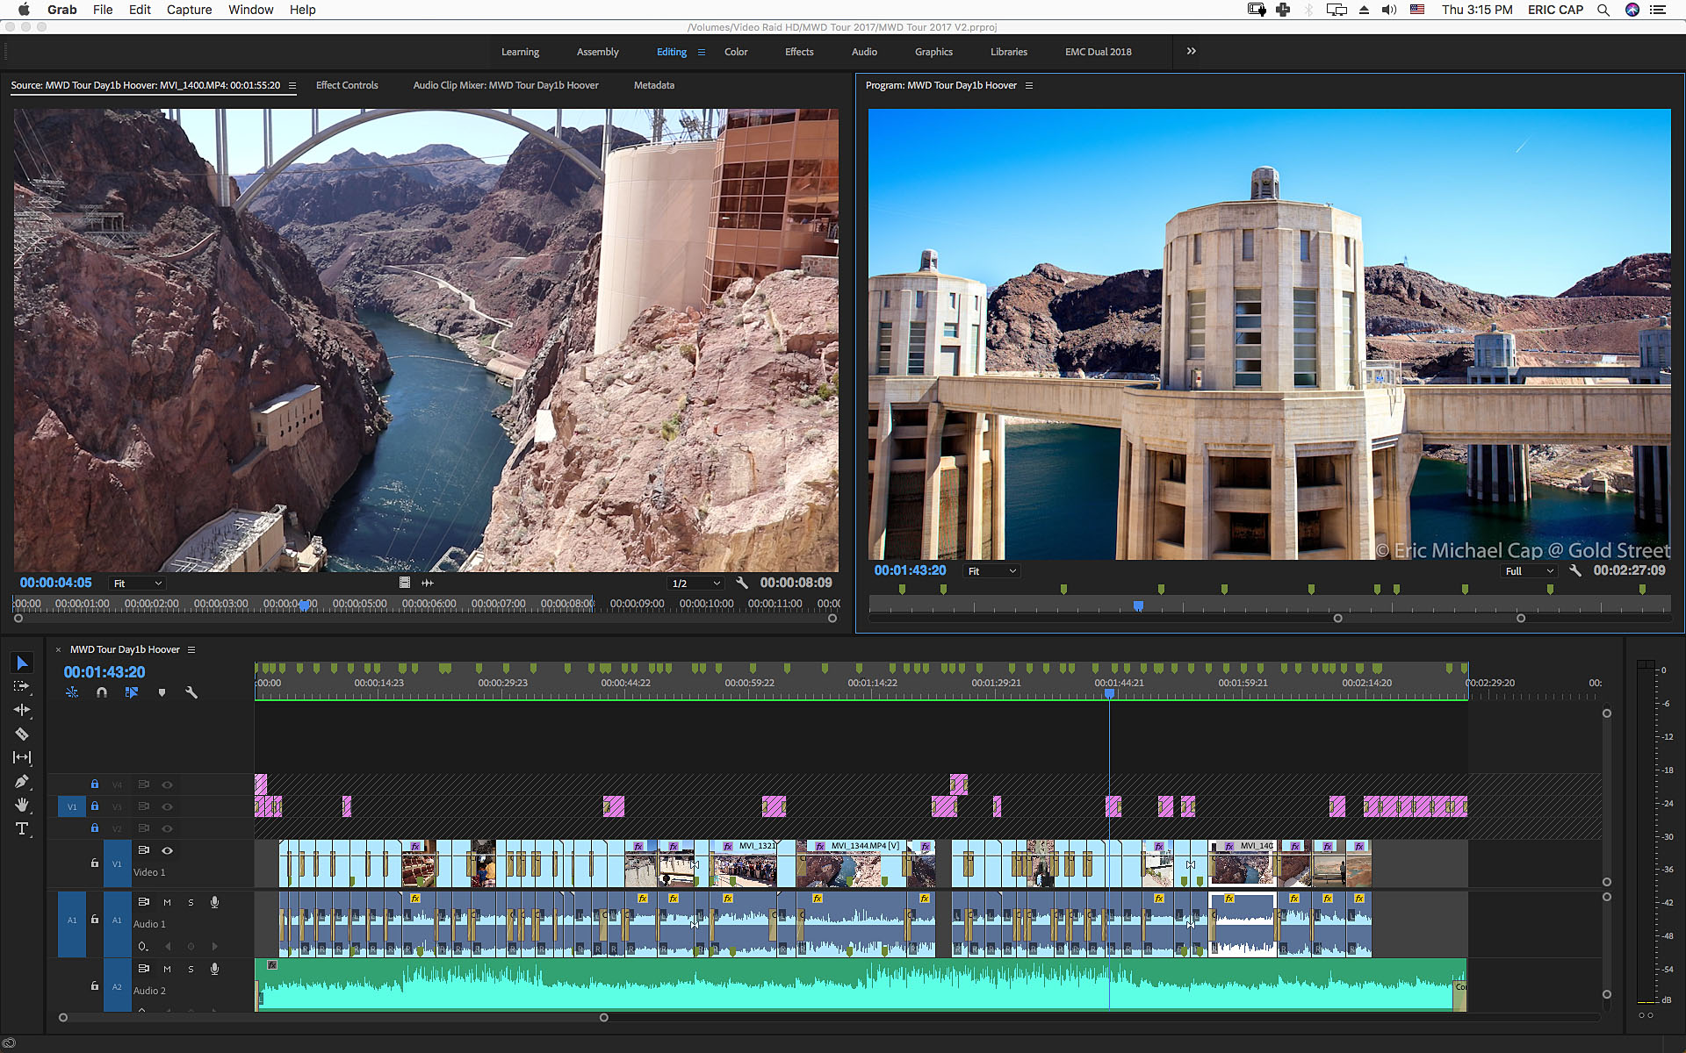Select the Track Select Forward tool

coord(22,687)
